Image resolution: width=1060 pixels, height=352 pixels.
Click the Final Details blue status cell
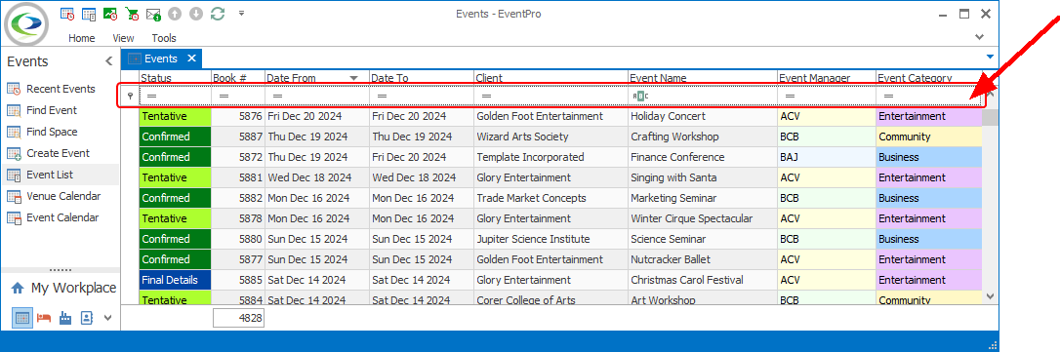coord(175,280)
